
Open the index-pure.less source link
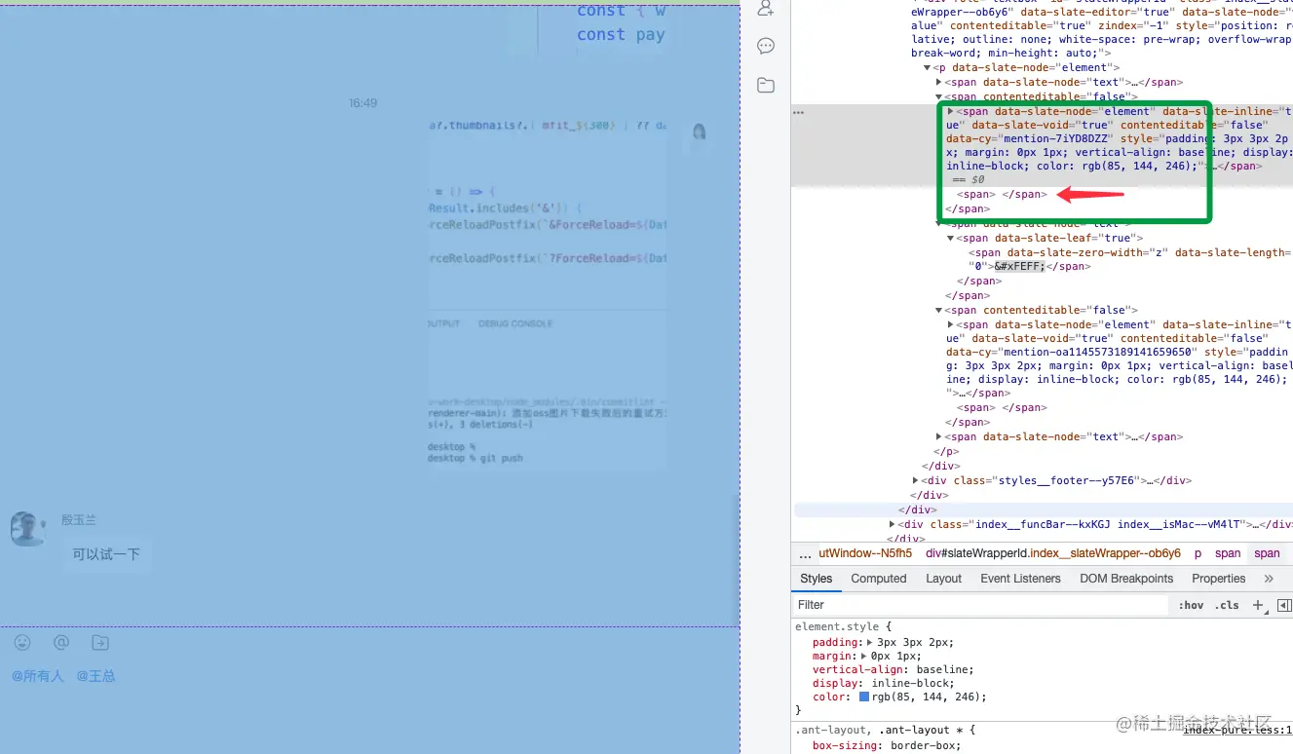point(1237,730)
